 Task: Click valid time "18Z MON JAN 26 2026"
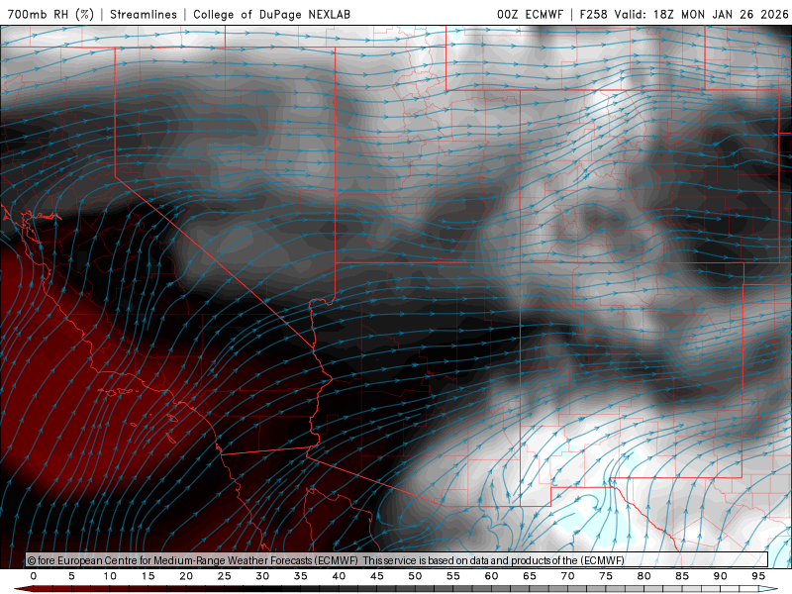pyautogui.click(x=721, y=14)
